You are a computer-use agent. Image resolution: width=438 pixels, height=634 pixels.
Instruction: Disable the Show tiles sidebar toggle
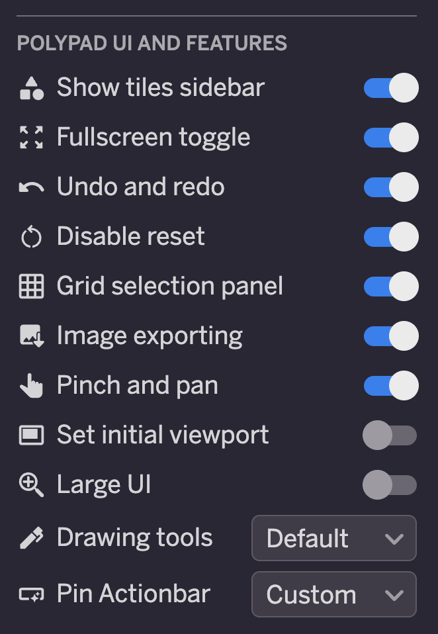click(x=390, y=87)
